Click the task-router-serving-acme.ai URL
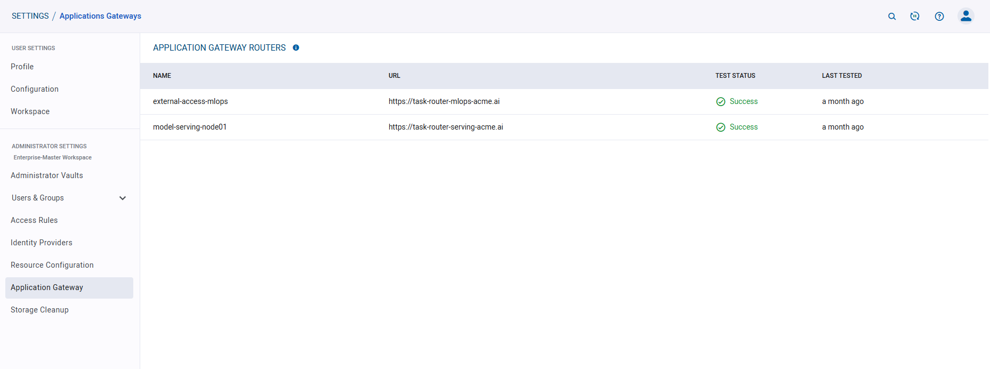Viewport: 990px width, 369px height. click(446, 127)
